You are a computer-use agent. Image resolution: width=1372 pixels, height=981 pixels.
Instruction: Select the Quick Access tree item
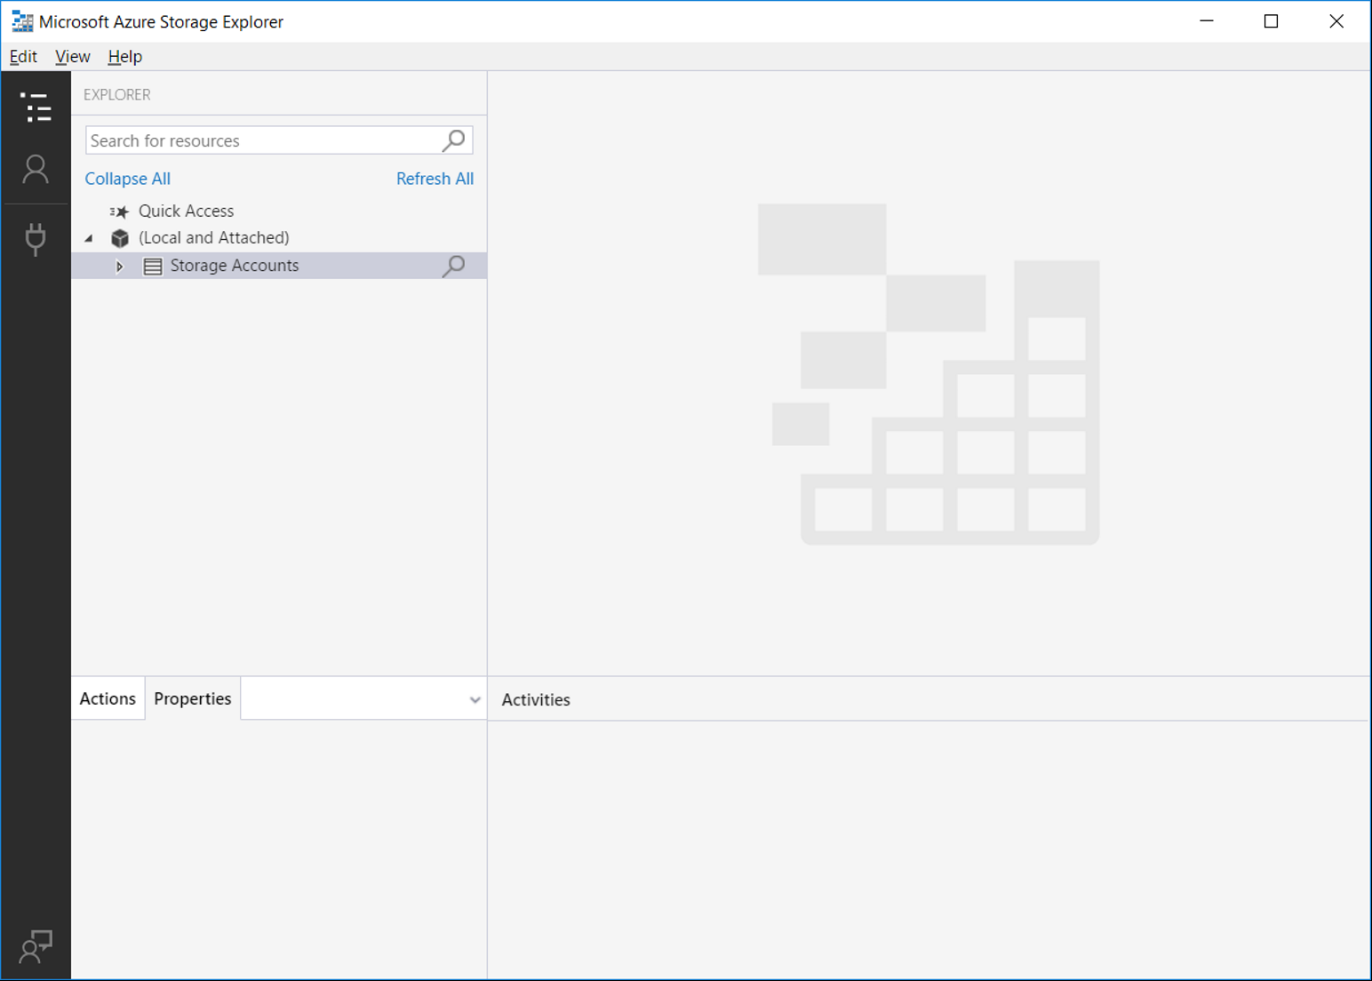[187, 211]
